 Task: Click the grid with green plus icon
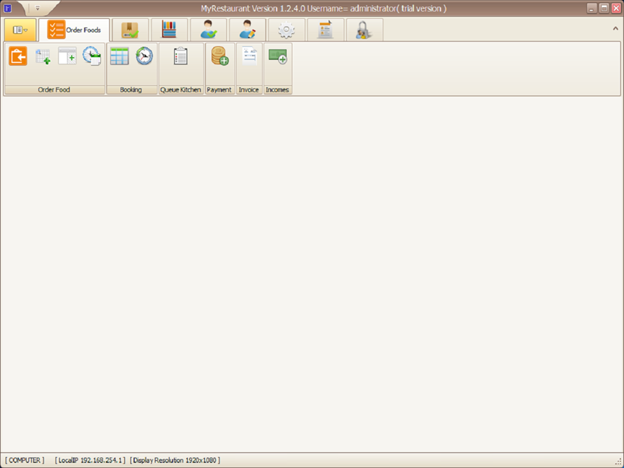point(43,56)
